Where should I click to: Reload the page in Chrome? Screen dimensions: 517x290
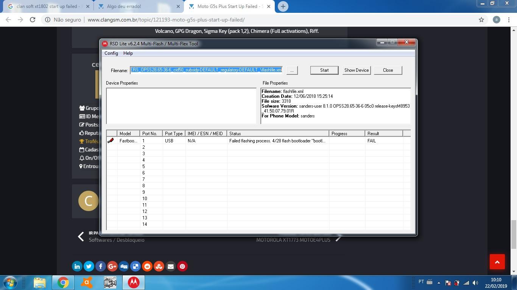tap(33, 20)
